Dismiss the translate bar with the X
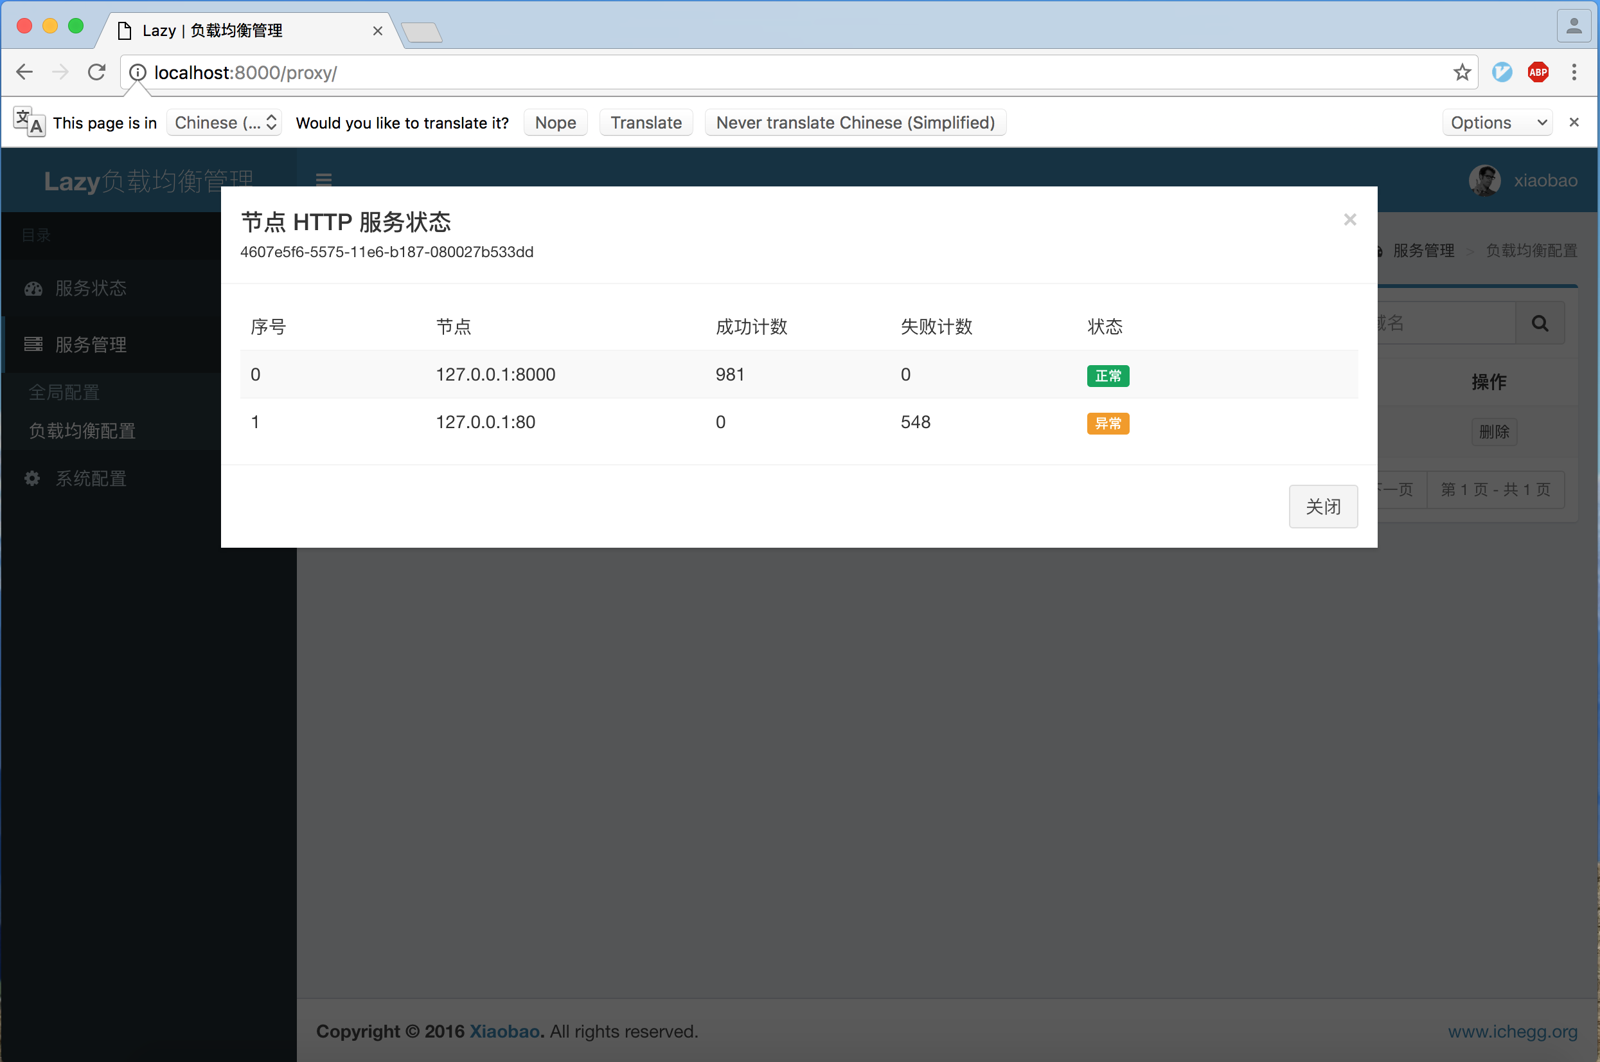1600x1062 pixels. point(1574,122)
